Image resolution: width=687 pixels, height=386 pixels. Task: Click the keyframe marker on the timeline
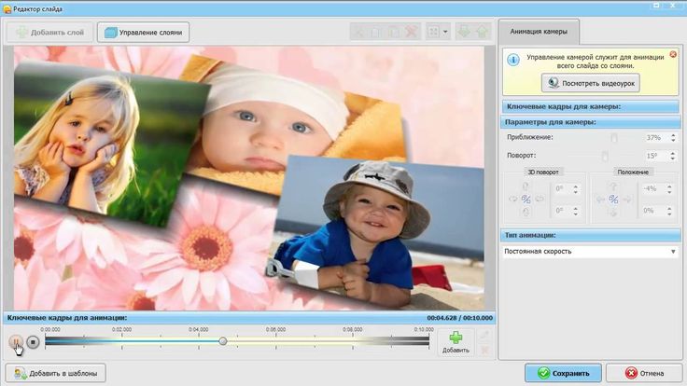(223, 341)
